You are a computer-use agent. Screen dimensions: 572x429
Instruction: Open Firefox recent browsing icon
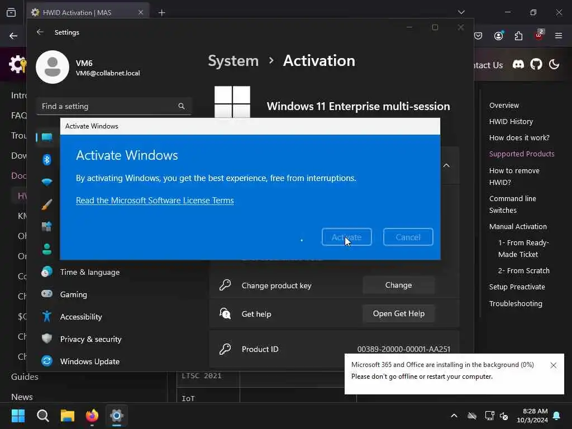(11, 12)
